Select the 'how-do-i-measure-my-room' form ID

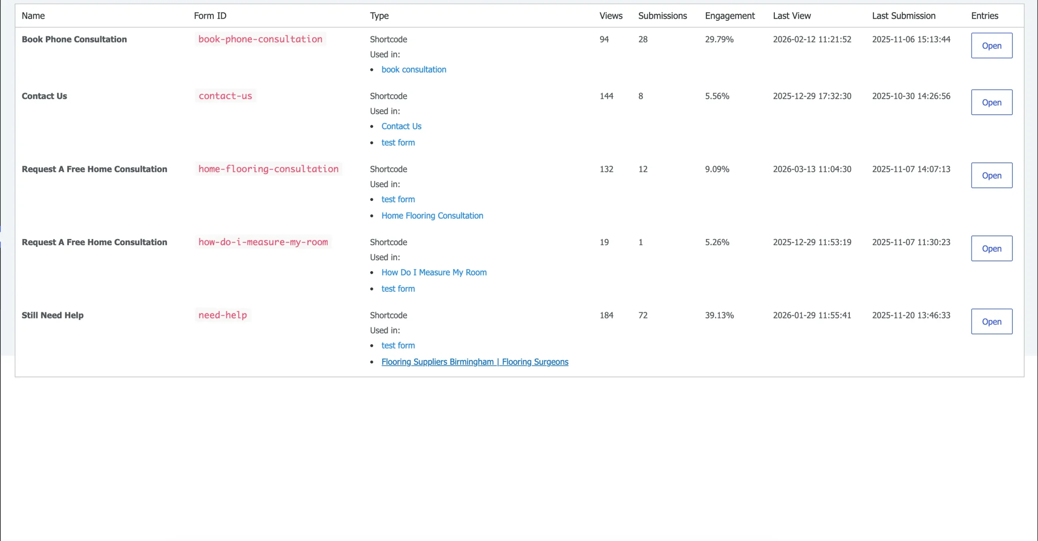pos(263,242)
